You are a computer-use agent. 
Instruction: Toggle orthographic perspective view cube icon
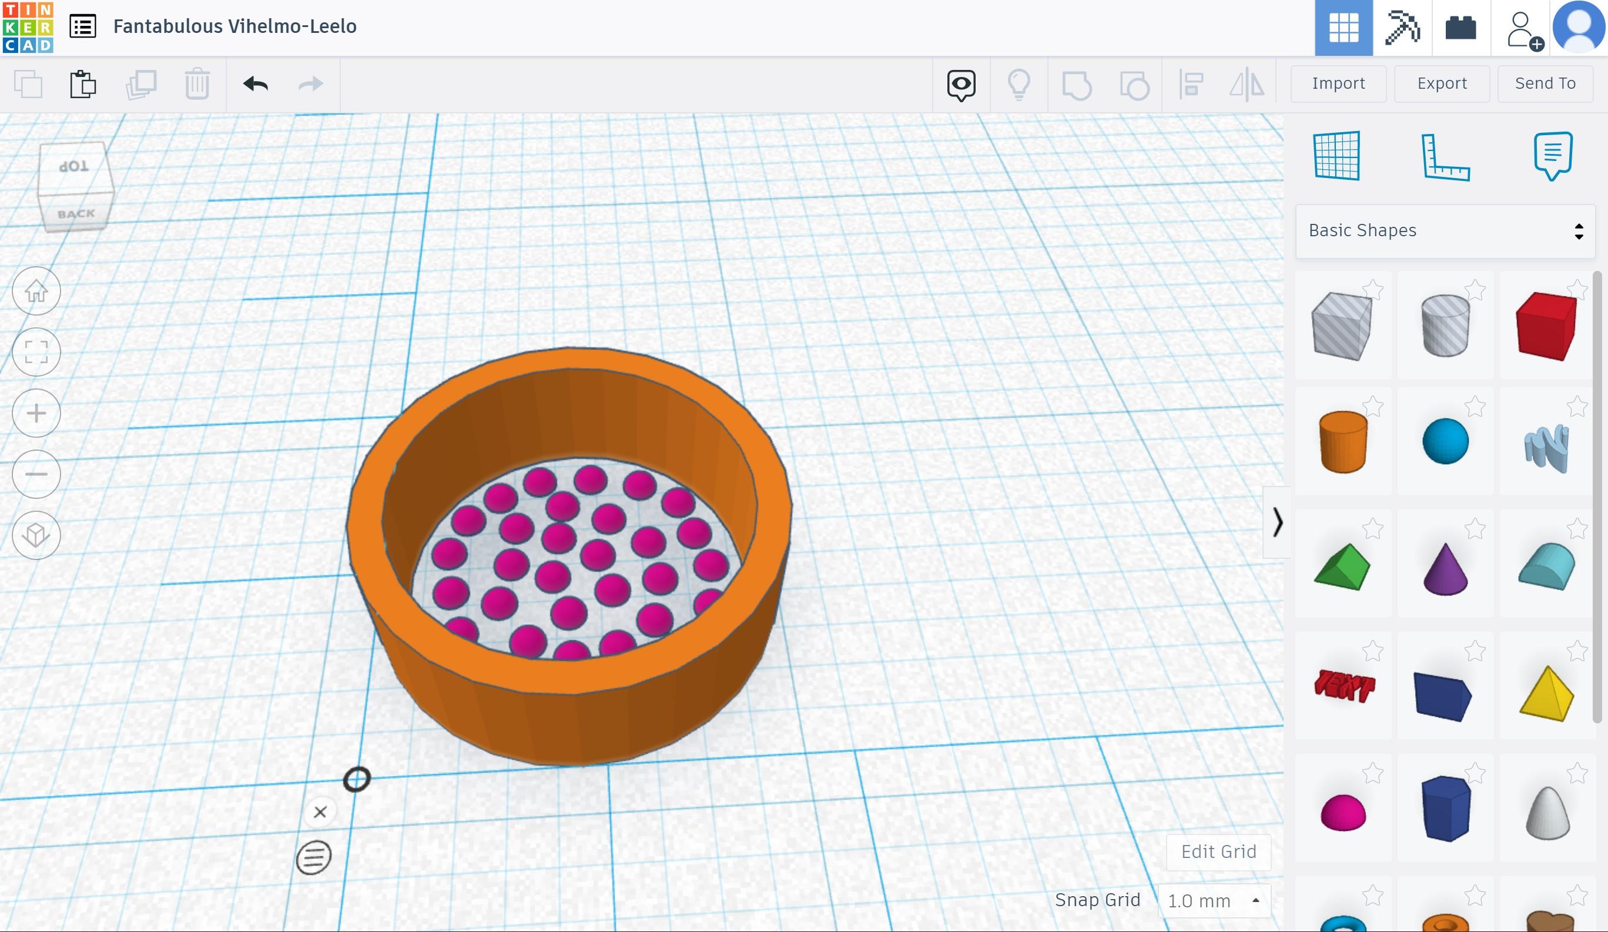pos(36,535)
